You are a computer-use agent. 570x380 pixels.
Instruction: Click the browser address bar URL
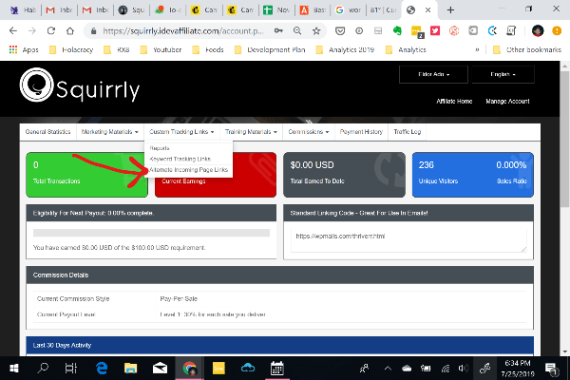(x=182, y=31)
